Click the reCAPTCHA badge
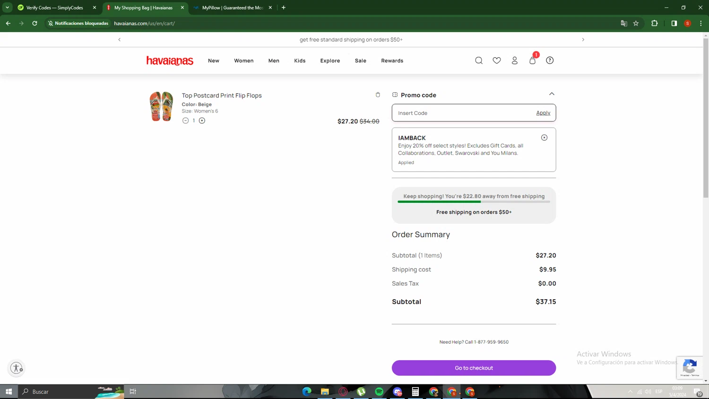709x399 pixels. point(690,367)
